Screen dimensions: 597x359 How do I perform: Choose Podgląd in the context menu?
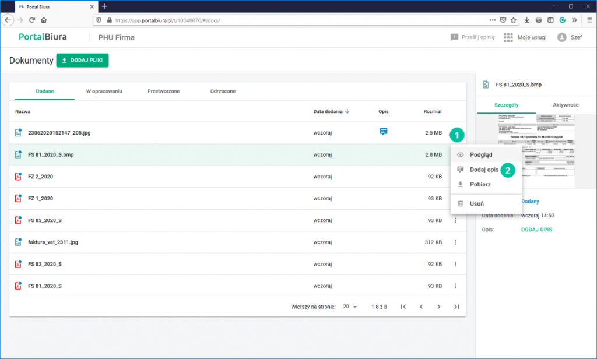point(486,155)
